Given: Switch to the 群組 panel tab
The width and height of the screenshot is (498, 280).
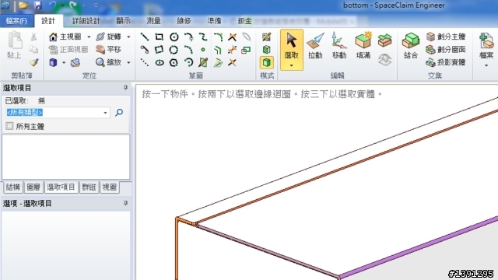Looking at the screenshot, I should 89,187.
